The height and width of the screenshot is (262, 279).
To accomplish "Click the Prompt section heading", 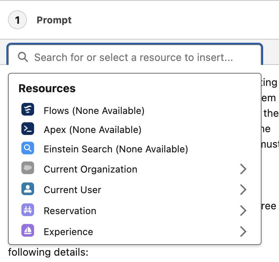I will click(x=54, y=20).
